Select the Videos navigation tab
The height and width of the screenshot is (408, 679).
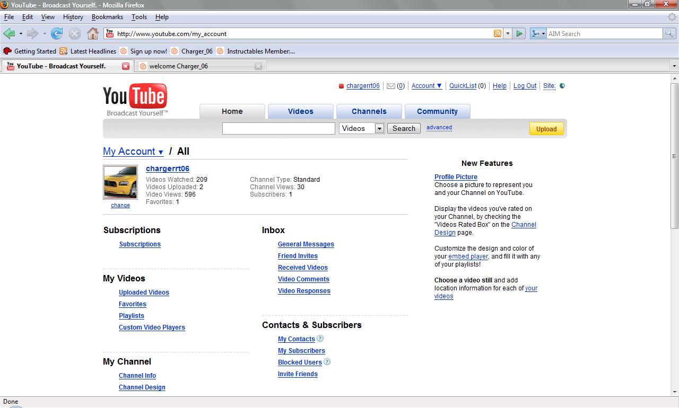(301, 111)
